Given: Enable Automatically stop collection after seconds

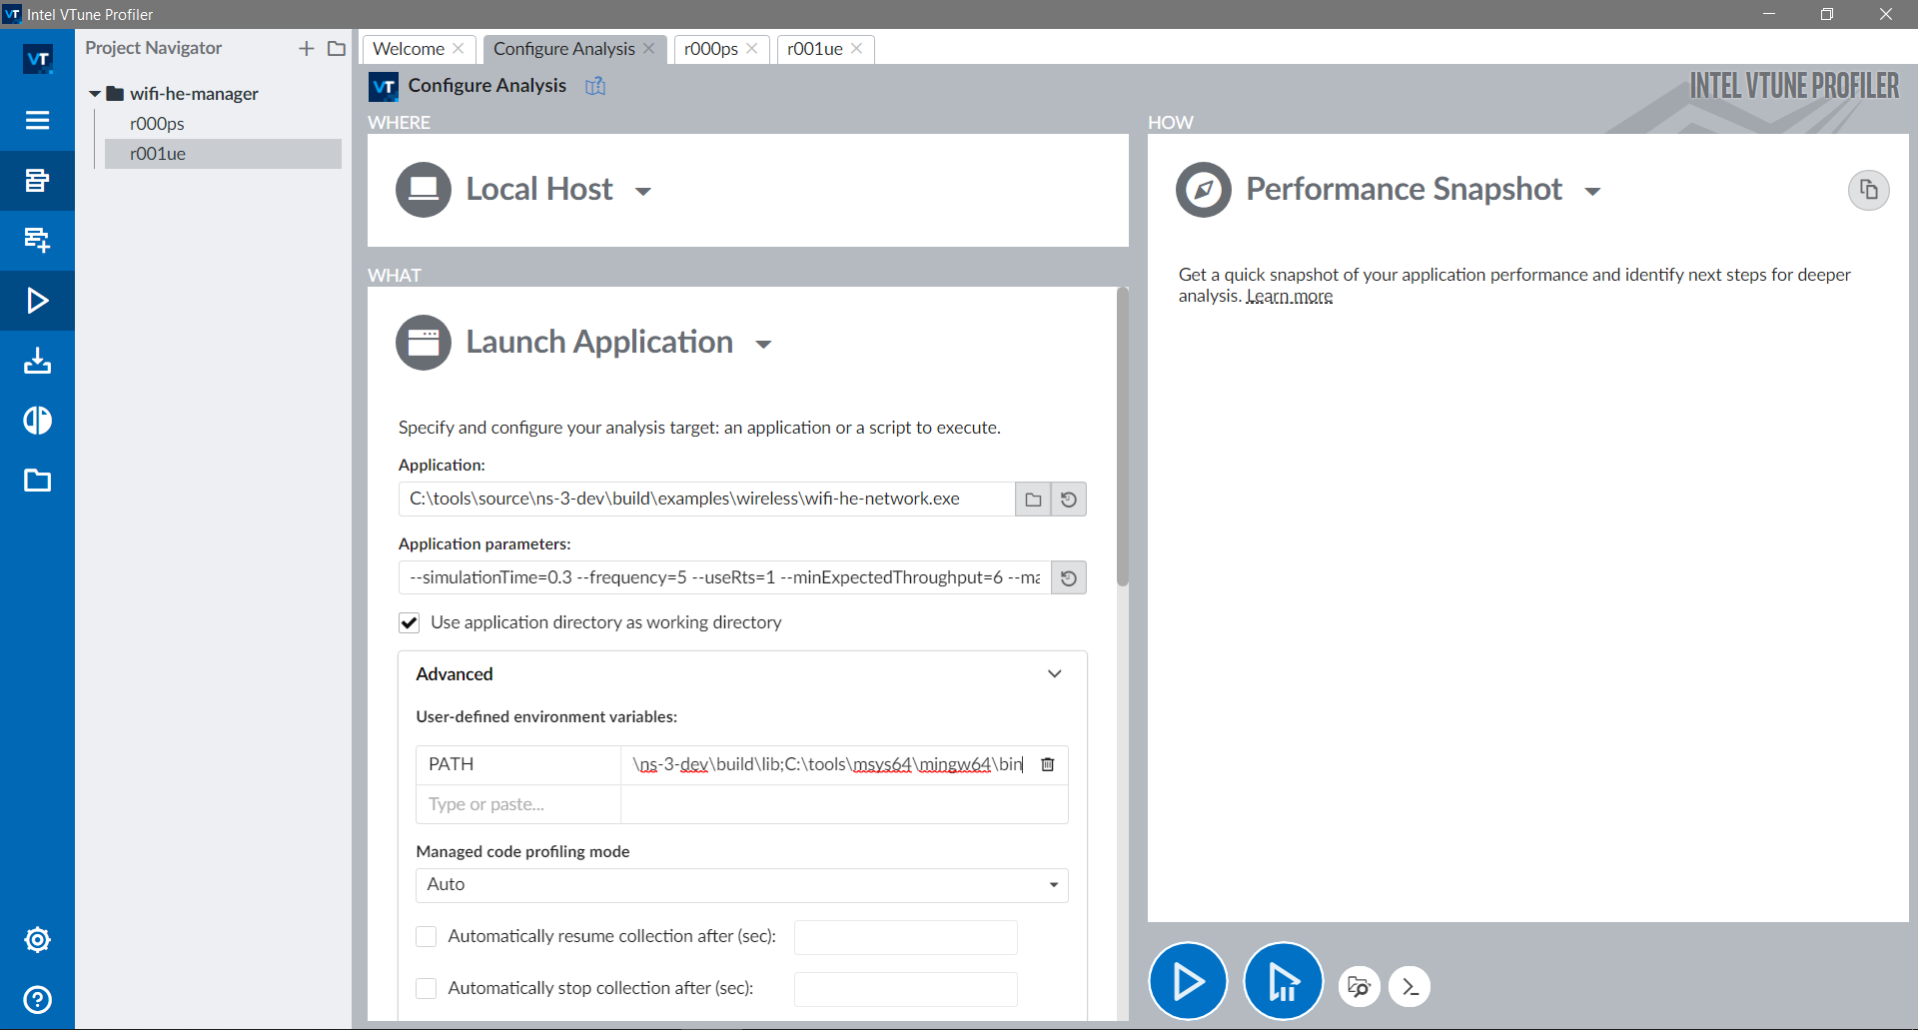Looking at the screenshot, I should pos(426,988).
